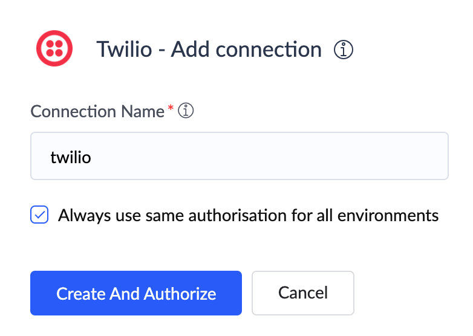Show help for the connection dialog title
Viewport: 473px width, 336px height.
click(x=344, y=50)
